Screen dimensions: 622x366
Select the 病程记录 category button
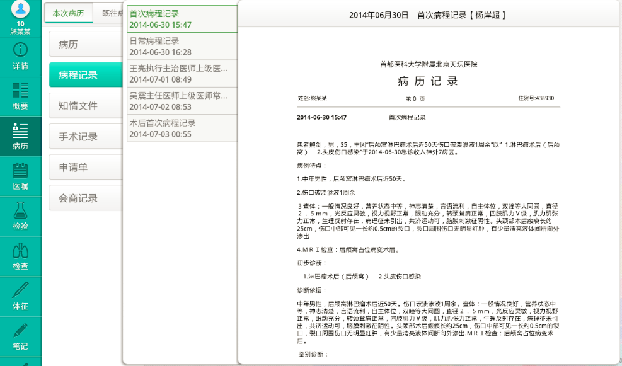[85, 75]
